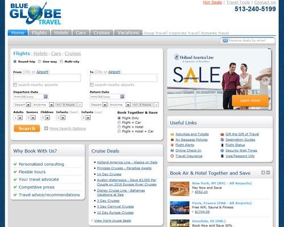This screenshot has height=227, width=284.
Task: Click Learn more on the Holland America banner
Action: coord(250,100)
